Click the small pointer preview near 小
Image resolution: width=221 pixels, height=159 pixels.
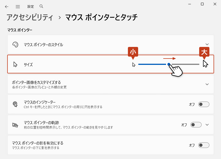133,65
